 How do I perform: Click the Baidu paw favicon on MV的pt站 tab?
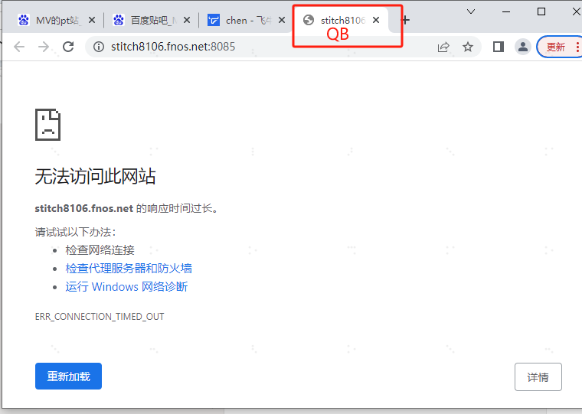24,20
